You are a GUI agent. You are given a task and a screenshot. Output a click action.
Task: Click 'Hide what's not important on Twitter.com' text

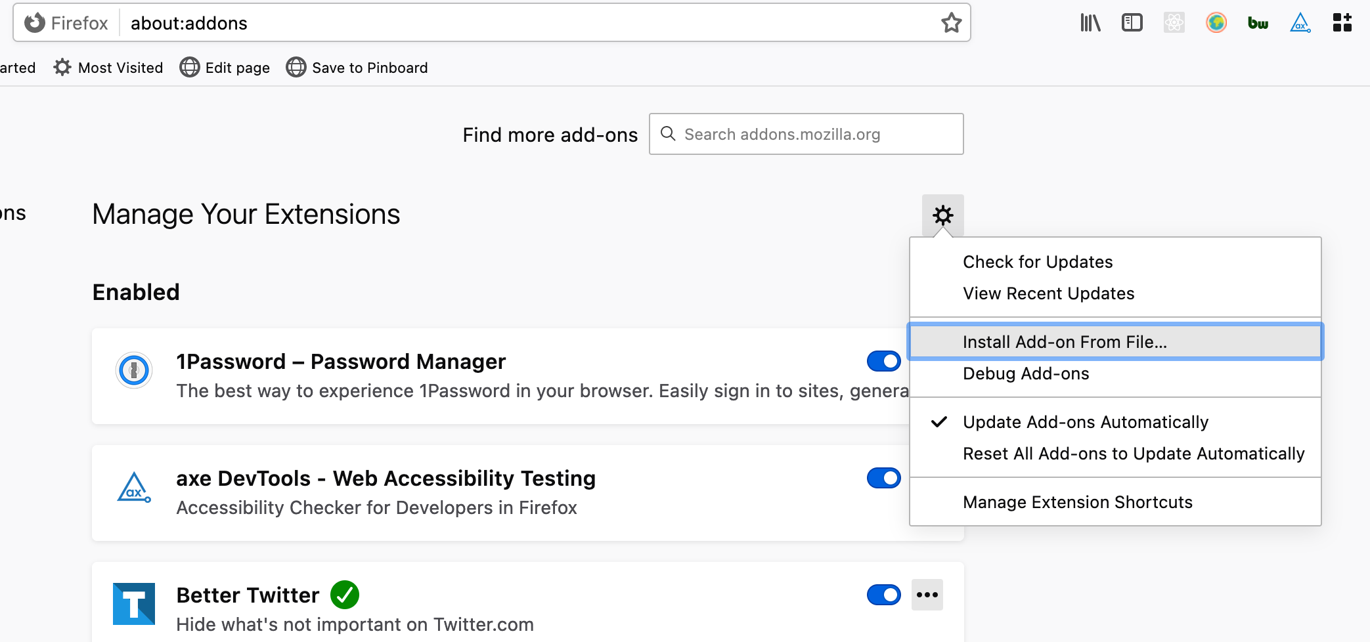(355, 624)
